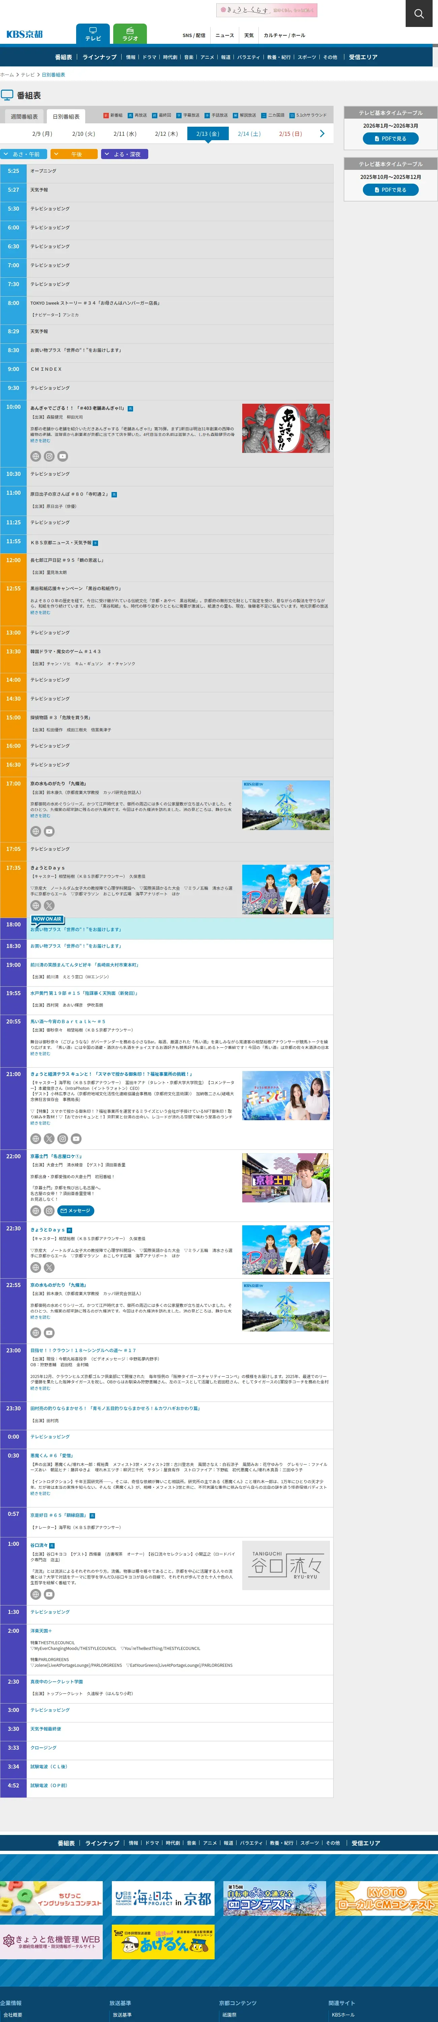Open website icon for きょうと経済テラス キュンと

[x=35, y=1139]
